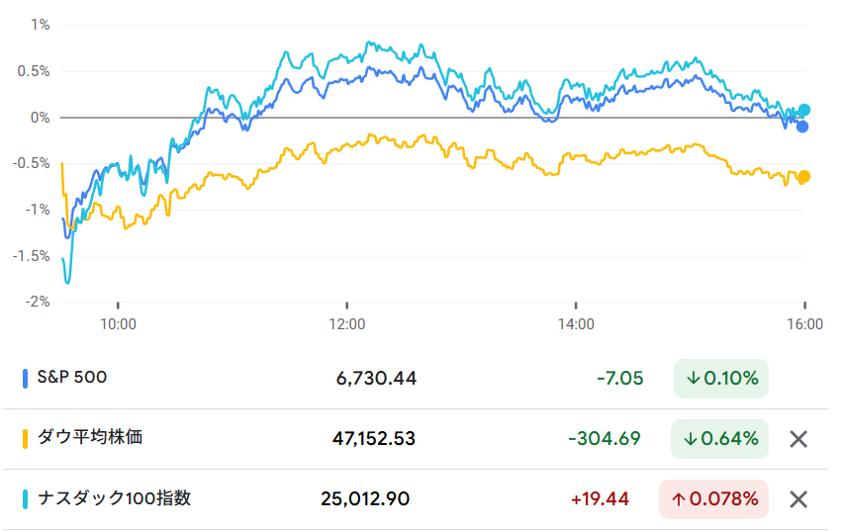The height and width of the screenshot is (531, 841).
Task: Open the ダウ平均株価 index link
Action: coord(89,437)
